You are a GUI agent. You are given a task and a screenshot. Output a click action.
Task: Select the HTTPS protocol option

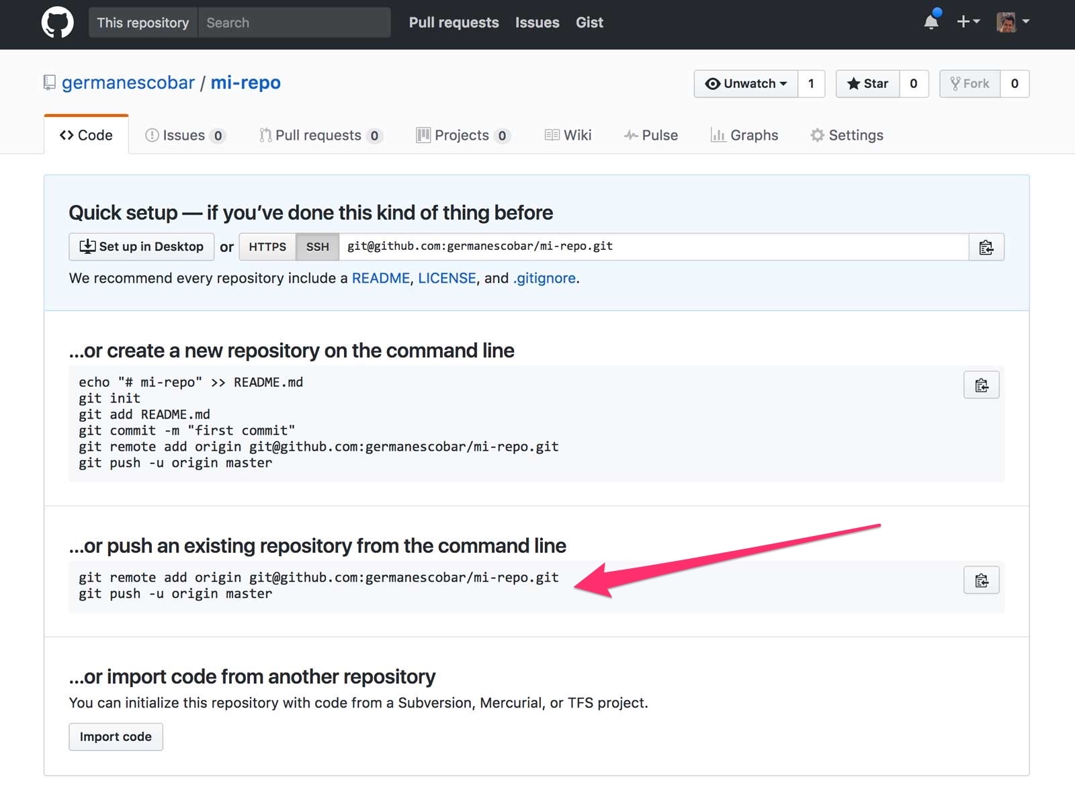point(267,247)
